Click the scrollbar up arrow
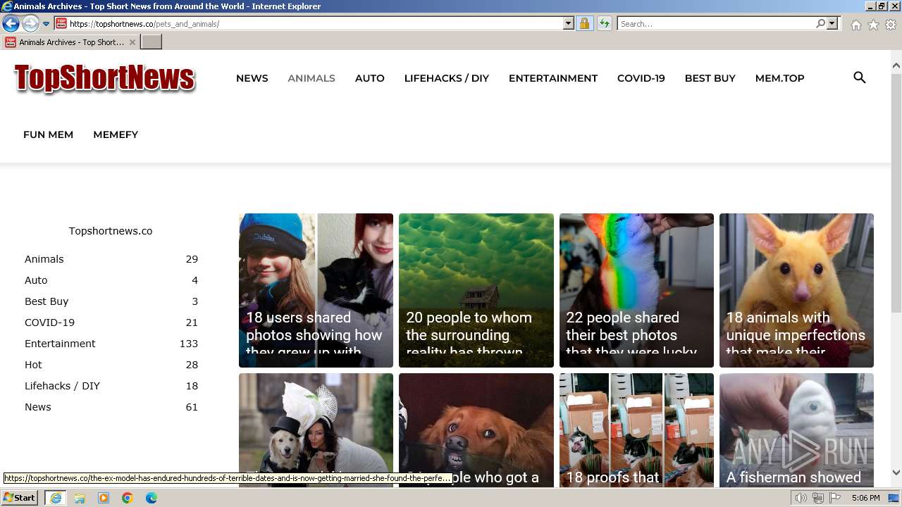This screenshot has width=902, height=507. pyautogui.click(x=896, y=65)
